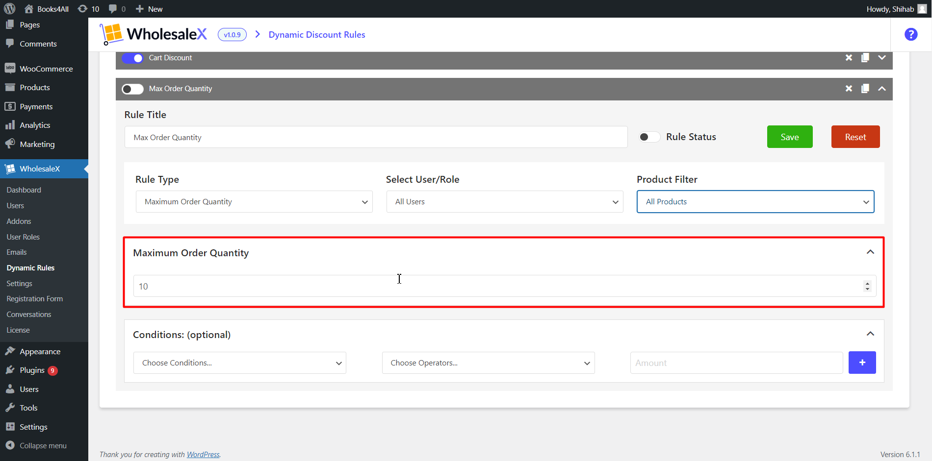Click the v1.0.9 version badge
Viewport: 932px width, 461px height.
[x=232, y=35]
